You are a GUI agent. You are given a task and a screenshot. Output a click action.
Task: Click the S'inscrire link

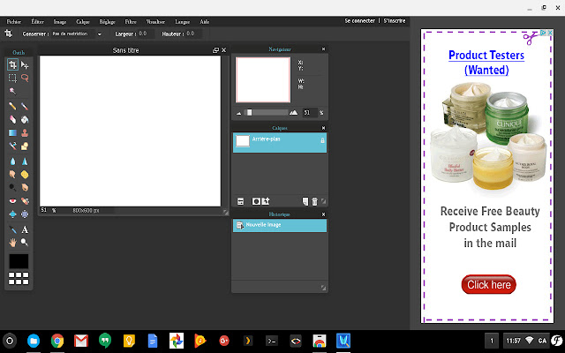395,21
